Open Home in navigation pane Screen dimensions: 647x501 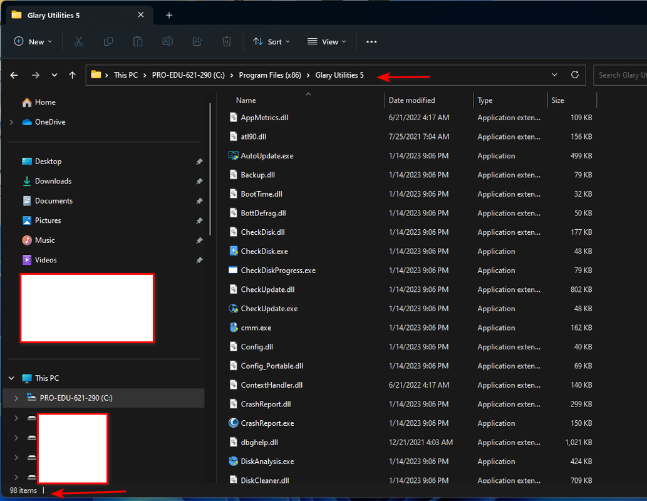pyautogui.click(x=39, y=102)
